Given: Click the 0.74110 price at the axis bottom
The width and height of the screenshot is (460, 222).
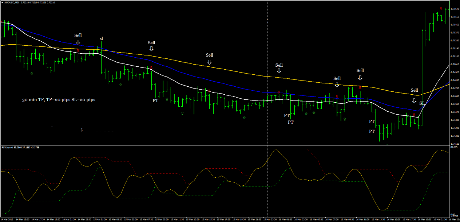Looking at the screenshot, I should click(x=454, y=144).
